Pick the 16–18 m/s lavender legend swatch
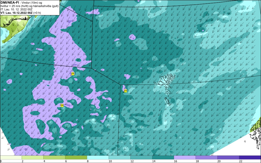This screenshot has width=261, height=163. point(185,158)
